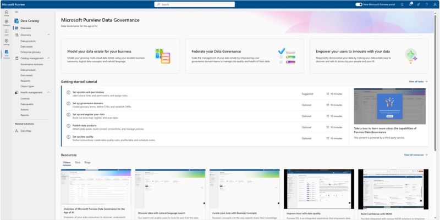440x220 pixels.
Task: Click the info icon for Set up governance domains
Action: (x=68, y=104)
